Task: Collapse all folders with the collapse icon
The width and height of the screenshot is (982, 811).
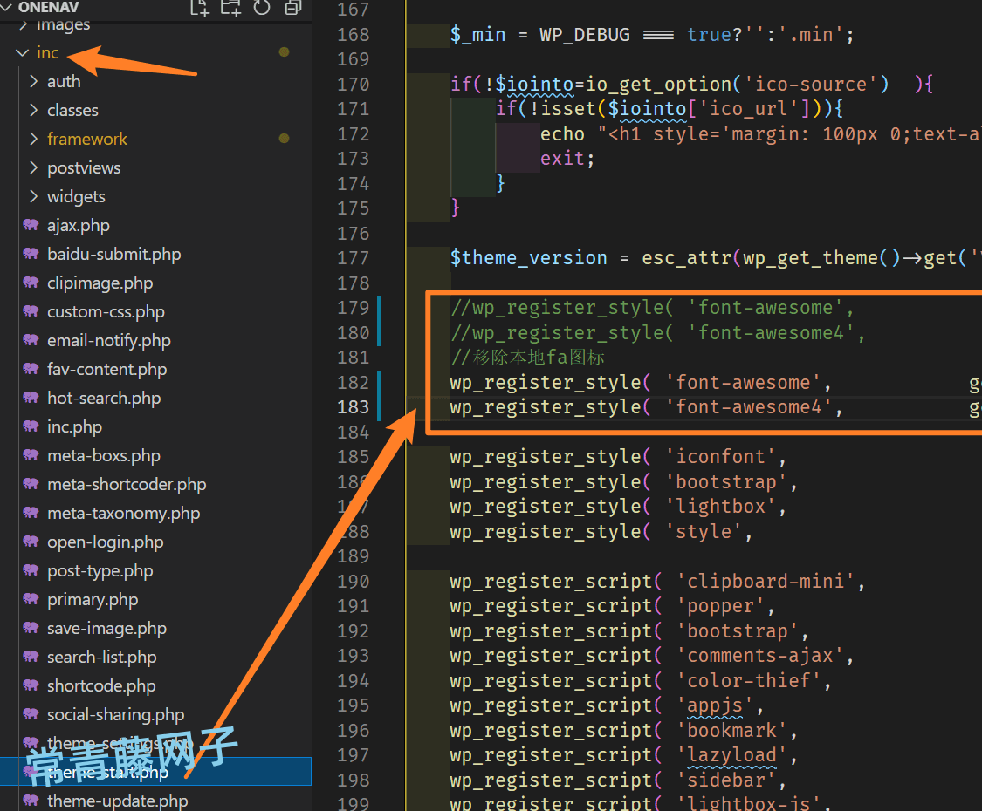Action: [293, 8]
